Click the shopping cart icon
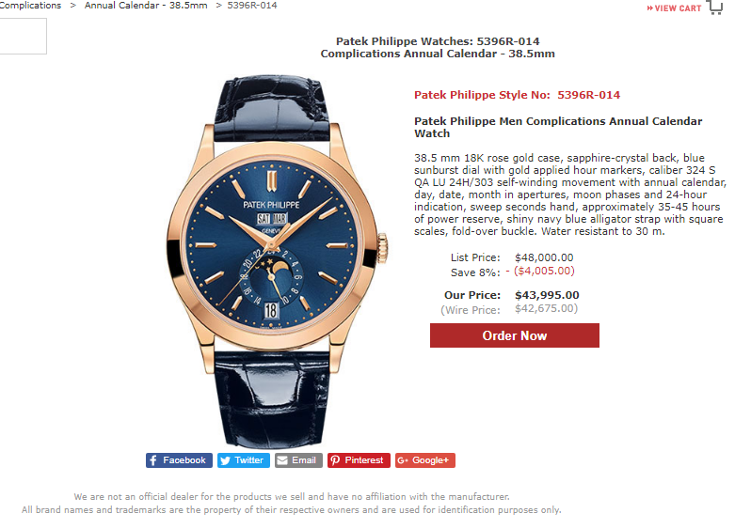Viewport: 735px width, 529px height. click(x=714, y=8)
